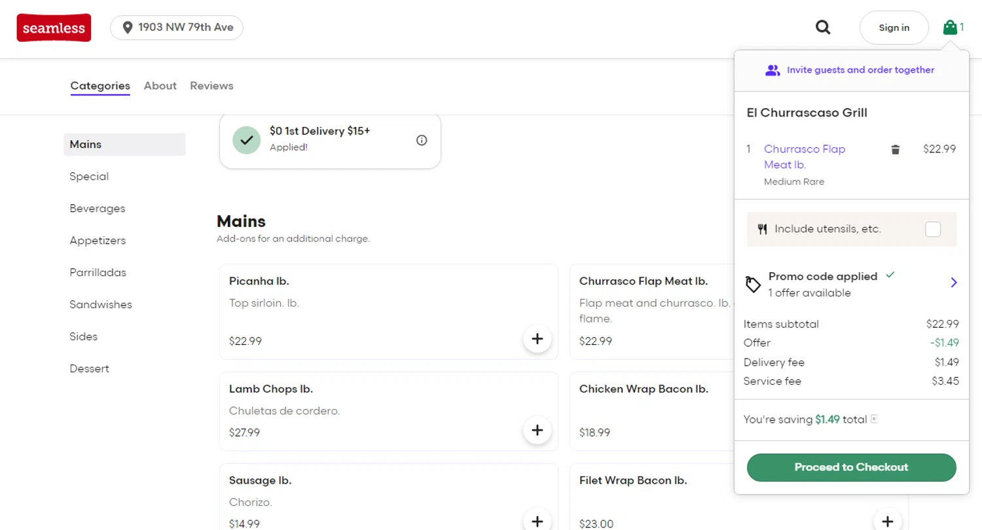Click the Offer discount -$1.49 value
Screen dimensions: 982x530
click(x=945, y=343)
